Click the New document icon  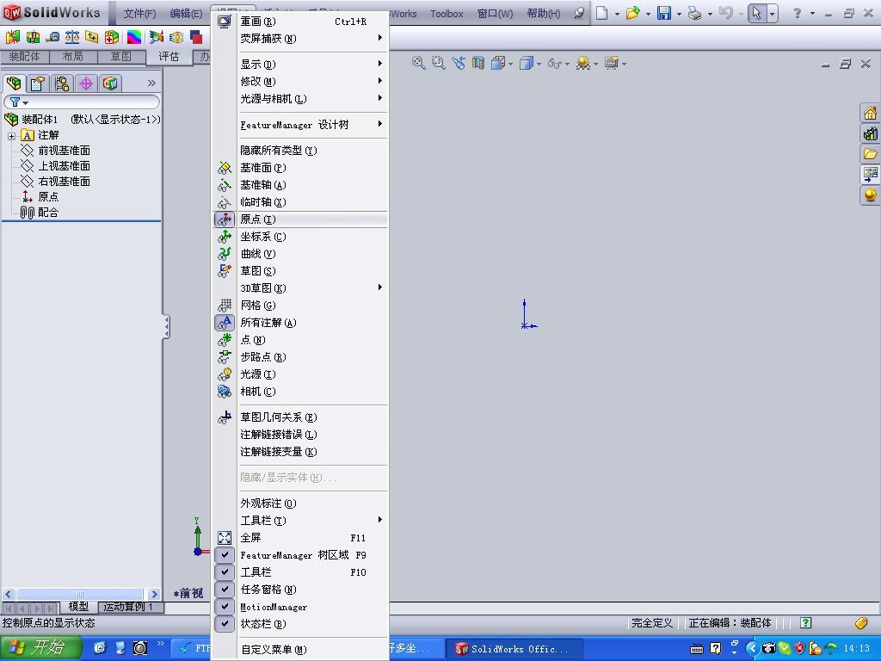coord(601,13)
